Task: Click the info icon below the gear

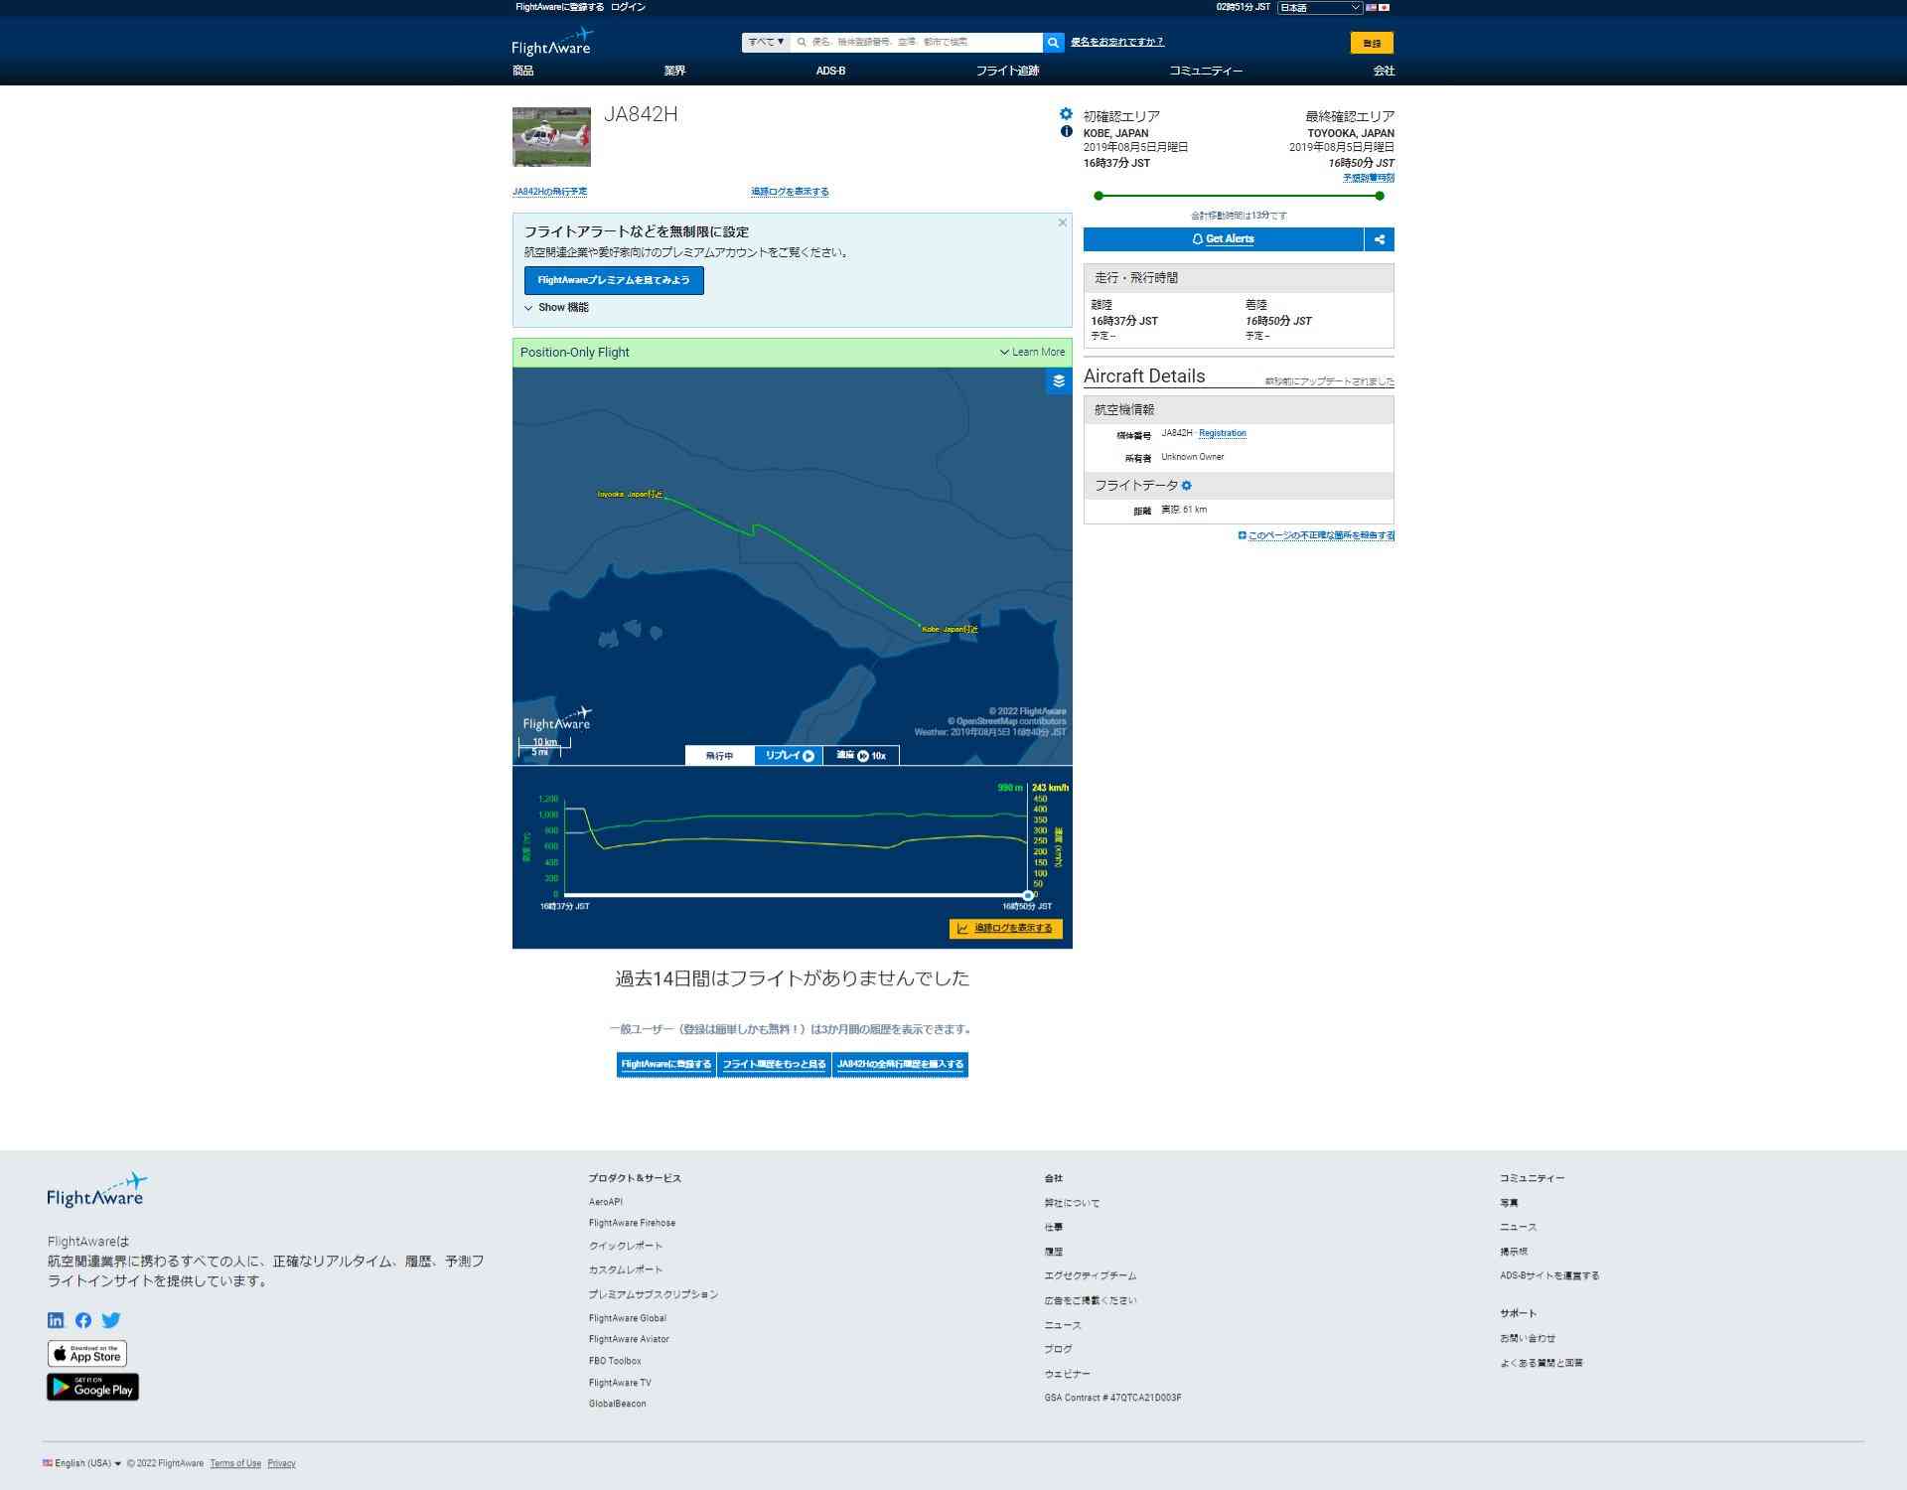Action: [x=1066, y=132]
